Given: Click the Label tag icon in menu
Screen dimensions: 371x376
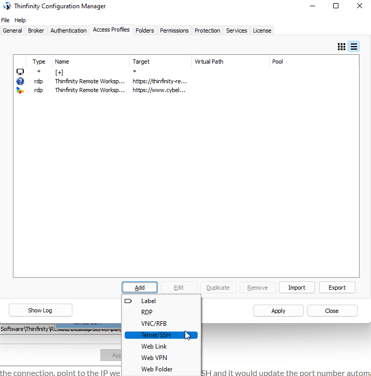Looking at the screenshot, I should point(128,301).
